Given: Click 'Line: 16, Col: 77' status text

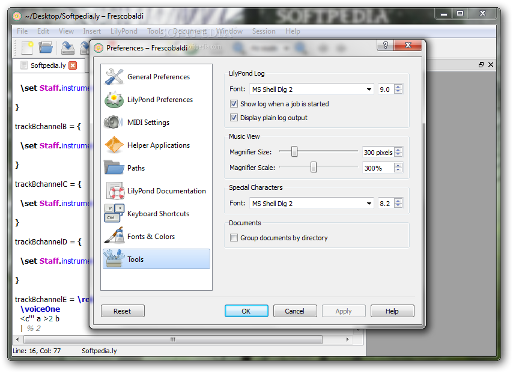Looking at the screenshot, I should tap(37, 351).
